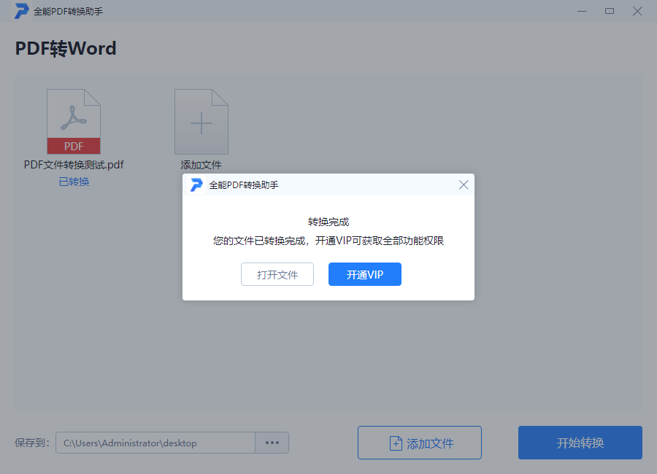Click the app logo icon in the title bar
This screenshot has width=657, height=474.
click(22, 11)
